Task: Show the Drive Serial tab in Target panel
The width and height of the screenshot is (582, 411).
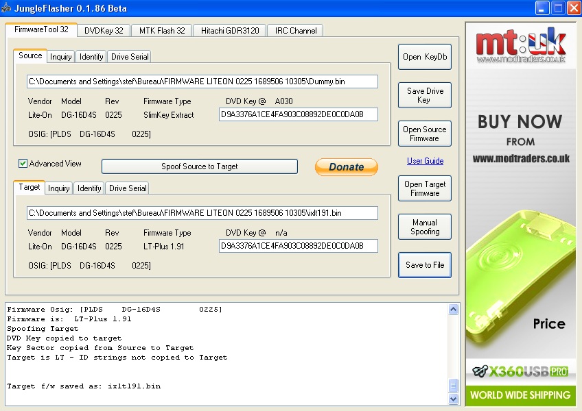Action: click(x=128, y=188)
